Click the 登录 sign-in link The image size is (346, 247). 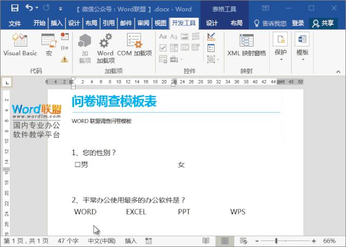pyautogui.click(x=298, y=23)
